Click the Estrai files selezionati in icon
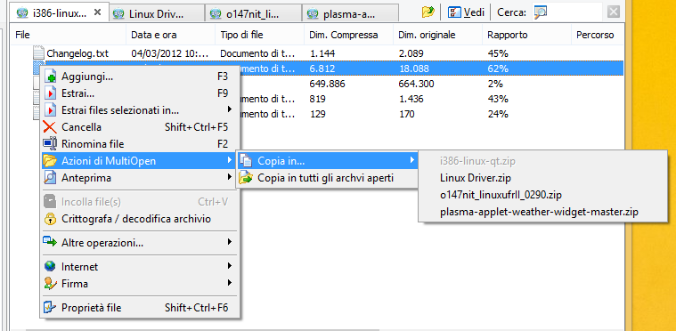The height and width of the screenshot is (331, 676). (x=51, y=110)
